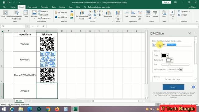The width and height of the screenshot is (199, 112).
Task: Open the Pictures insert option
Action: tap(34, 15)
